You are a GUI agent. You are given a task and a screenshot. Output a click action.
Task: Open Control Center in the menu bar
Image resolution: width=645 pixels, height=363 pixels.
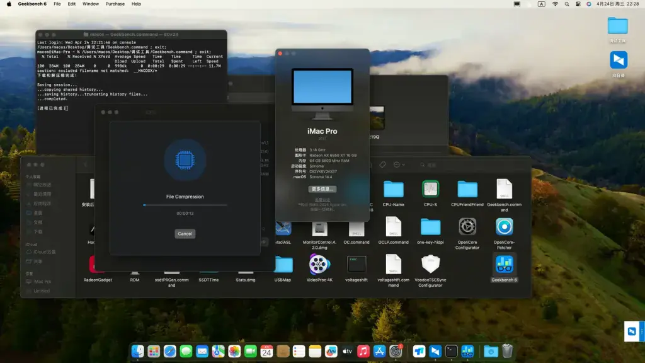pyautogui.click(x=578, y=4)
